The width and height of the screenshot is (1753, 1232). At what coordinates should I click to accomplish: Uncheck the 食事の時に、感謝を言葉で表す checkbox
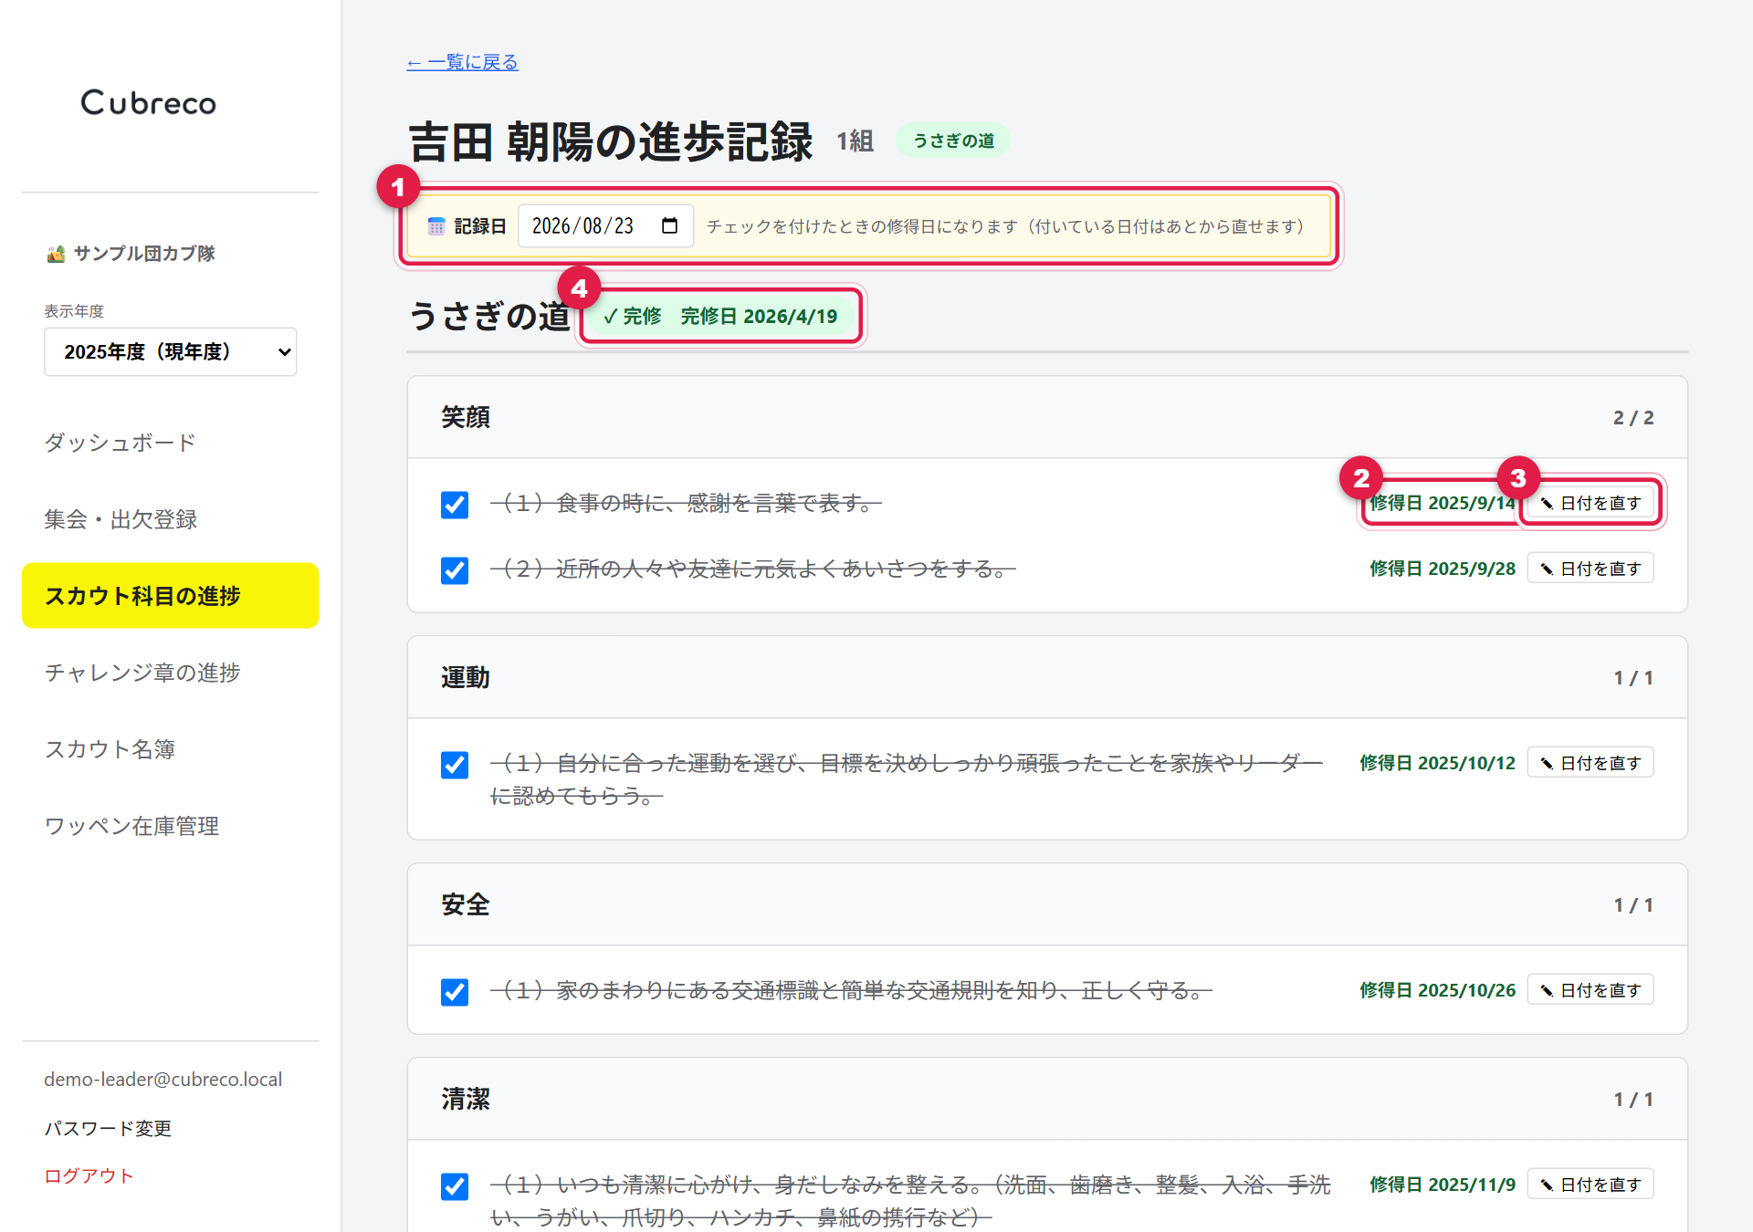455,505
